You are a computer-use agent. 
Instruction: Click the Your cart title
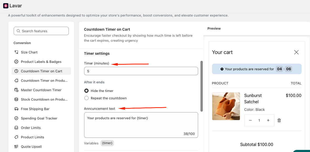222,52
